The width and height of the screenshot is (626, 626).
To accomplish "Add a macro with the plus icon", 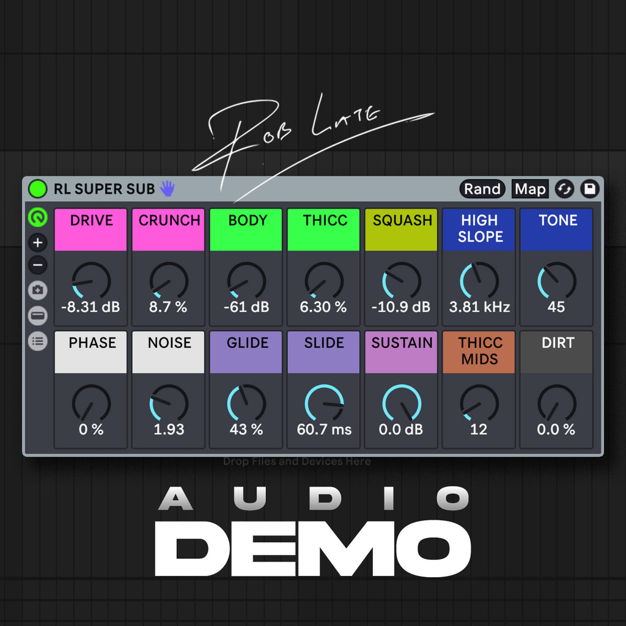I will point(38,243).
